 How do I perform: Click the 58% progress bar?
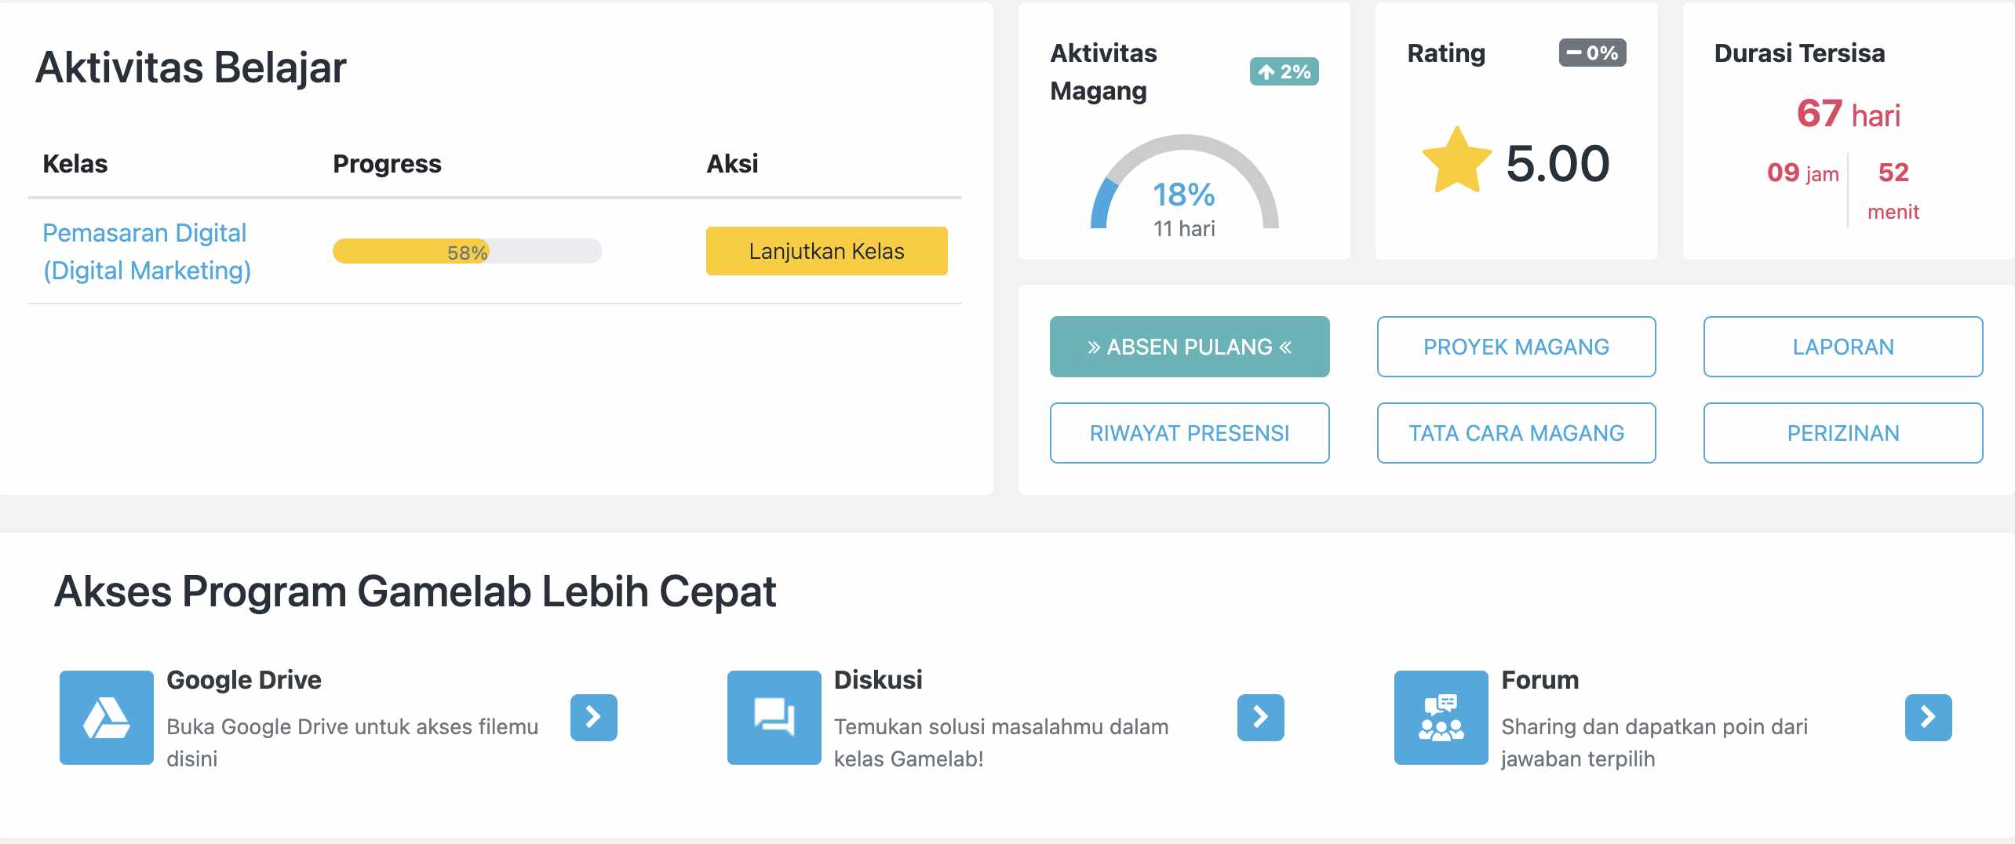tap(467, 251)
